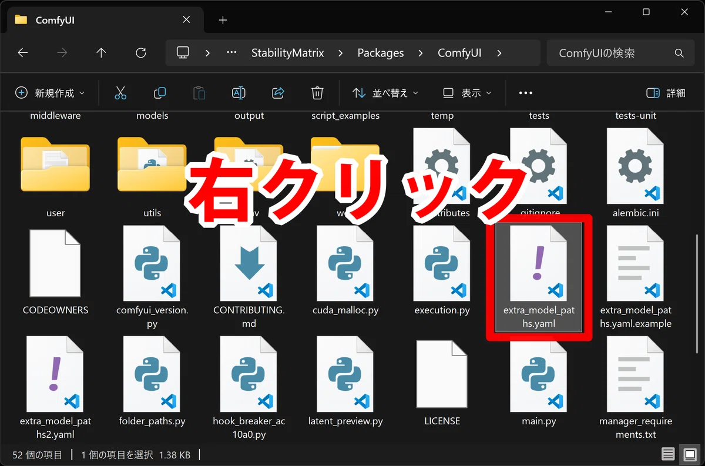Screen dimensions: 705x466
Task: Click the Delete trash icon
Action: tap(317, 93)
